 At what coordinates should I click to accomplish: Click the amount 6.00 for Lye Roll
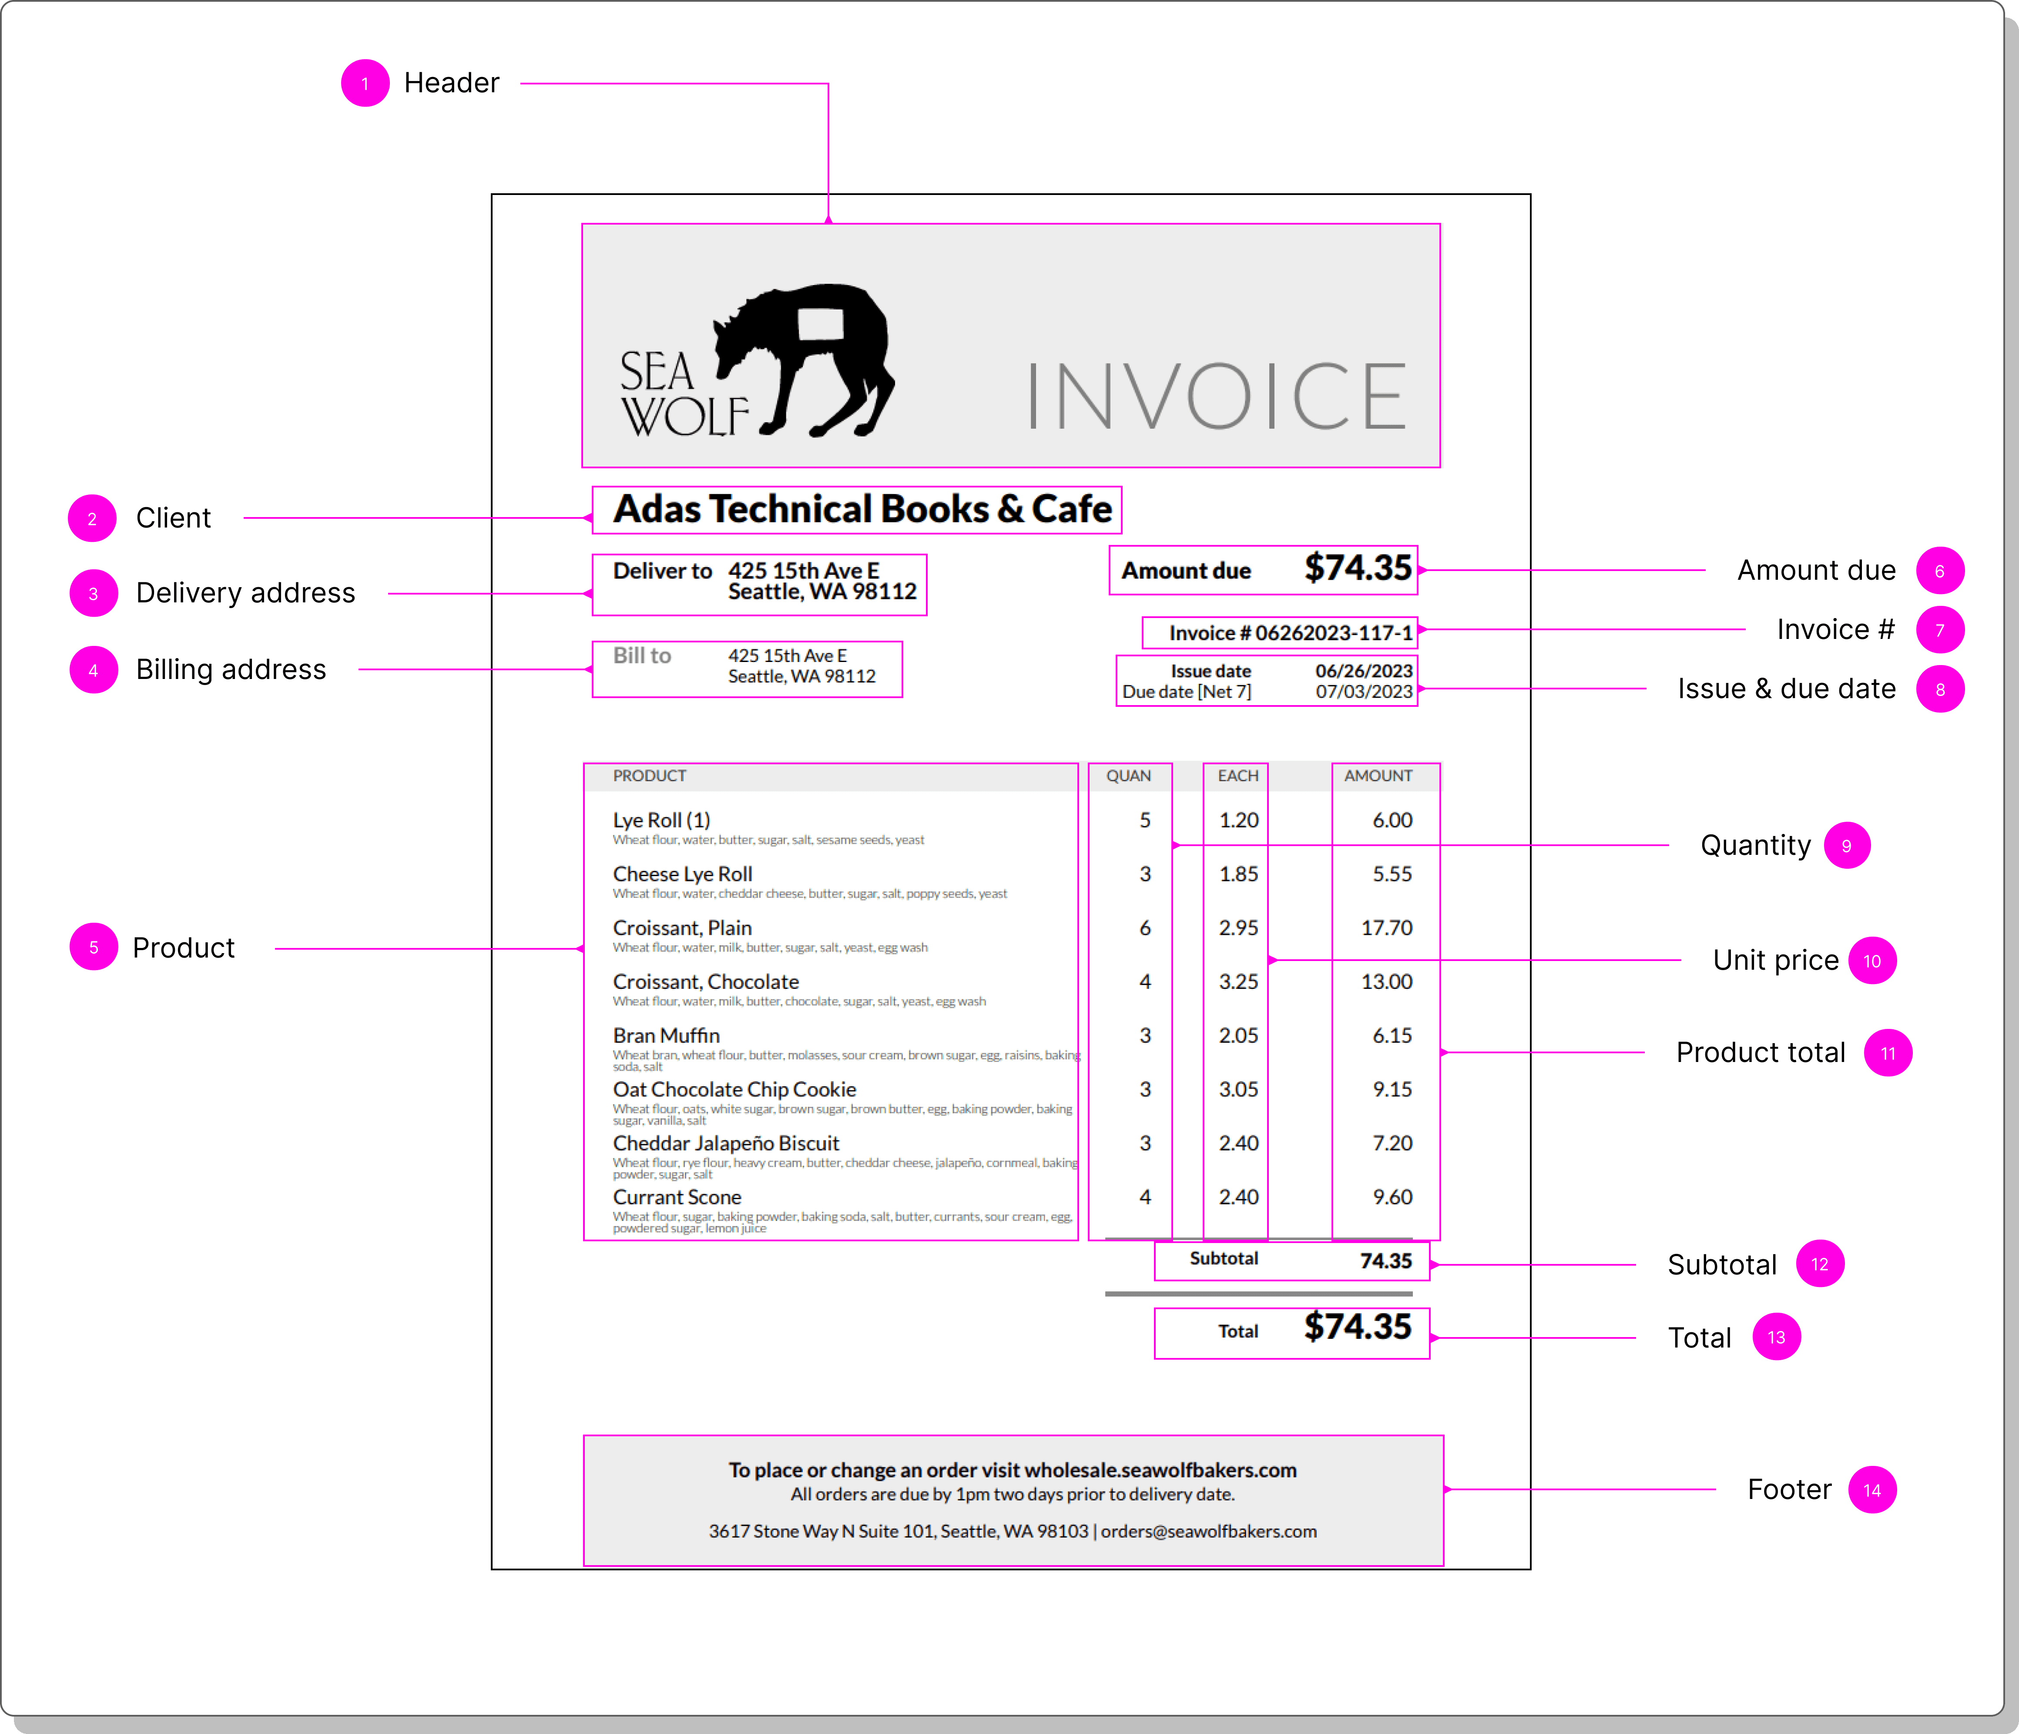1392,821
